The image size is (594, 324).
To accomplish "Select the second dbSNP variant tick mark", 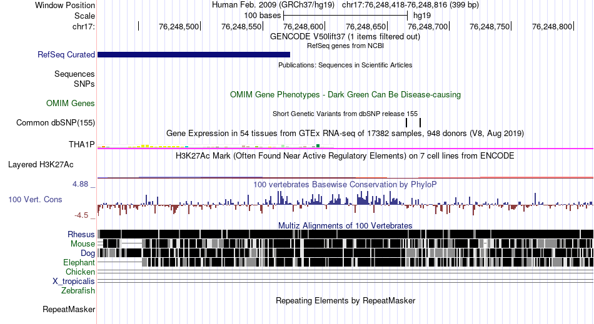I will point(420,122).
